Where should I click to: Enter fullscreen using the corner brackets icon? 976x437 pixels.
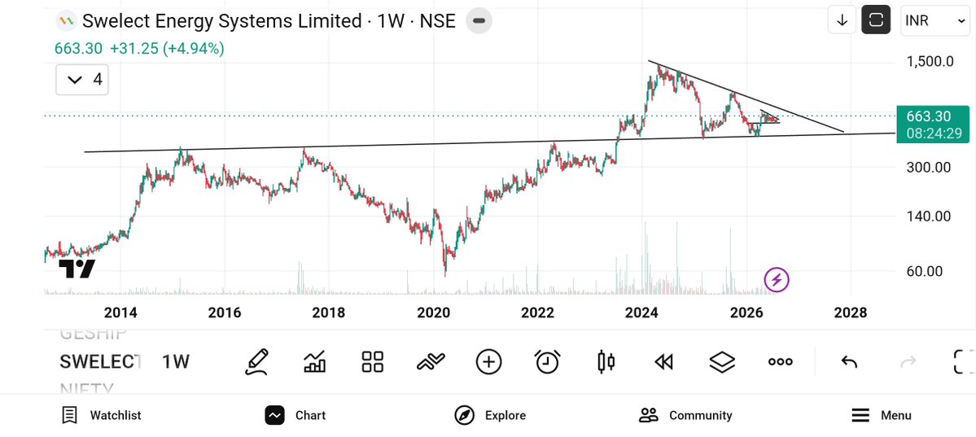point(964,361)
